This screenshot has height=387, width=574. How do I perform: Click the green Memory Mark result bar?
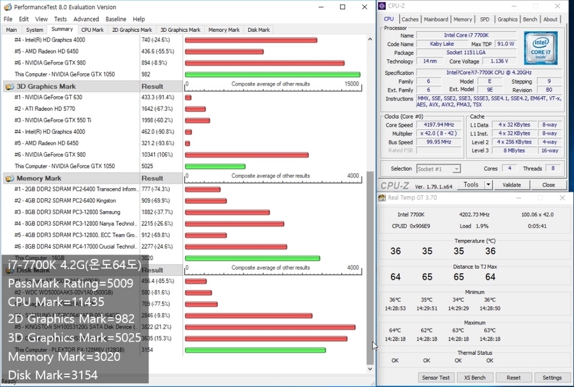253,258
